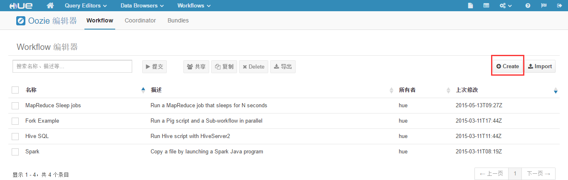The width and height of the screenshot is (568, 180).
Task: Click 上次修改 column header text
Action: click(x=467, y=90)
